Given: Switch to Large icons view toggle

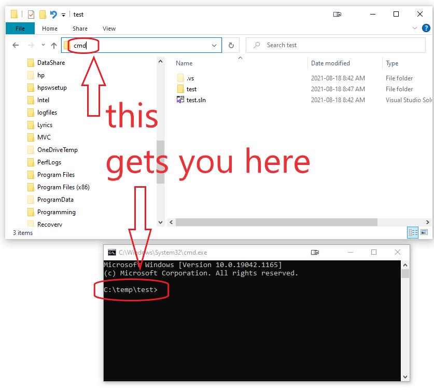Looking at the screenshot, I should [424, 233].
